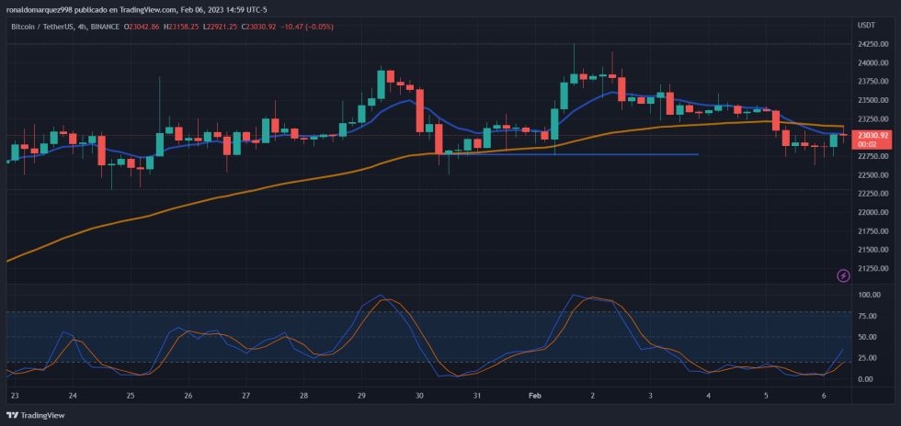Click the 0.00 oscillator scale label
The width and height of the screenshot is (901, 426).
865,379
